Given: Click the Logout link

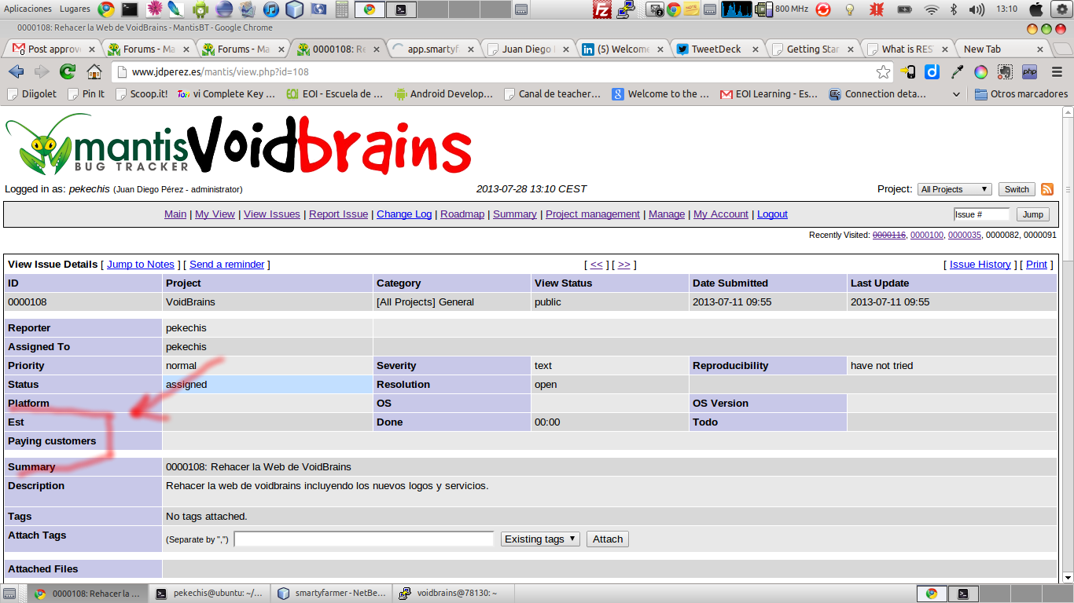Looking at the screenshot, I should 772,214.
